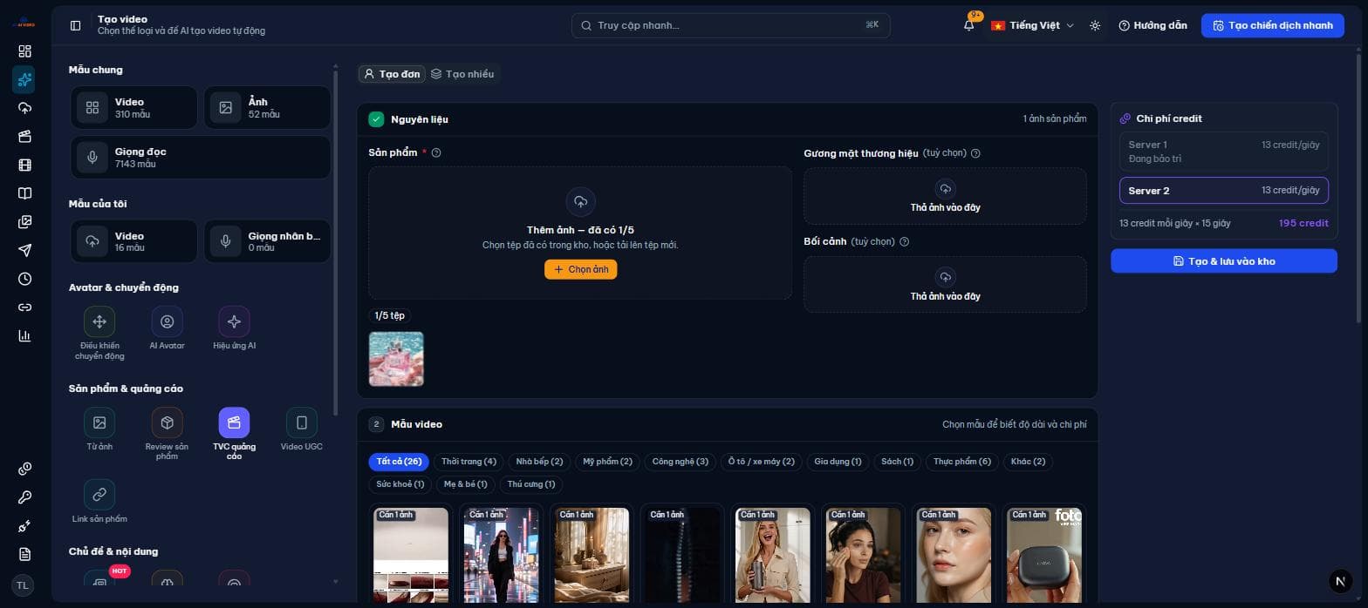The height and width of the screenshot is (608, 1368).
Task: Filter templates by Nhà bếp (2)
Action: click(x=539, y=461)
